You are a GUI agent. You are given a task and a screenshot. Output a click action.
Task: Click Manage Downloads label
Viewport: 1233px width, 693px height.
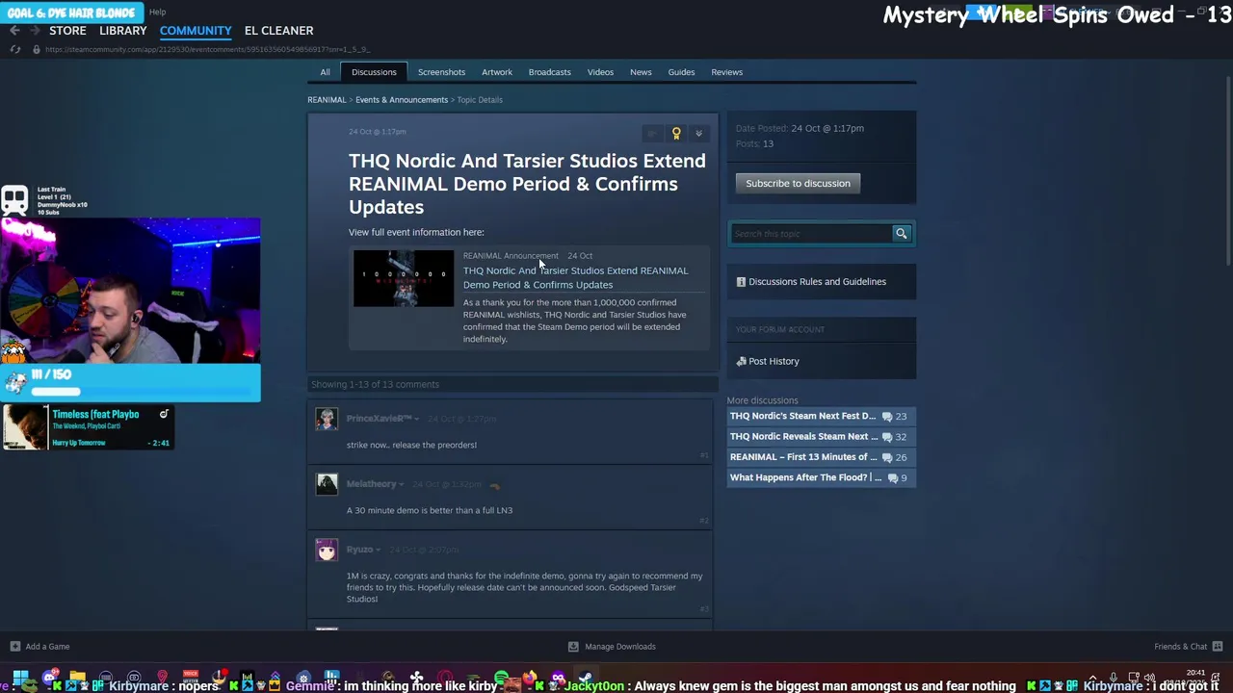tap(620, 647)
